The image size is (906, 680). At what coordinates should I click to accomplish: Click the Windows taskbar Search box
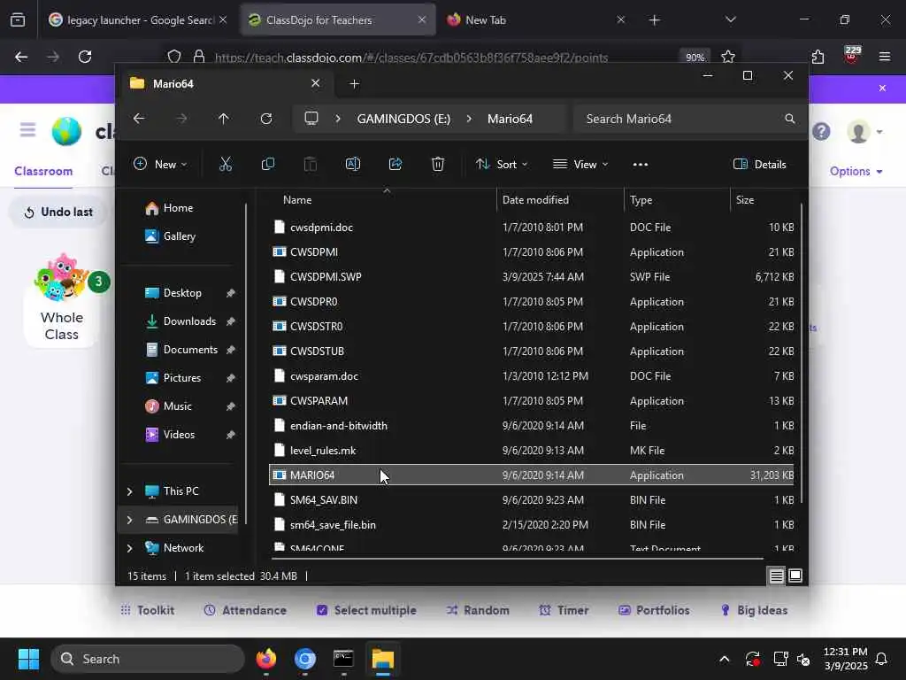point(148,659)
